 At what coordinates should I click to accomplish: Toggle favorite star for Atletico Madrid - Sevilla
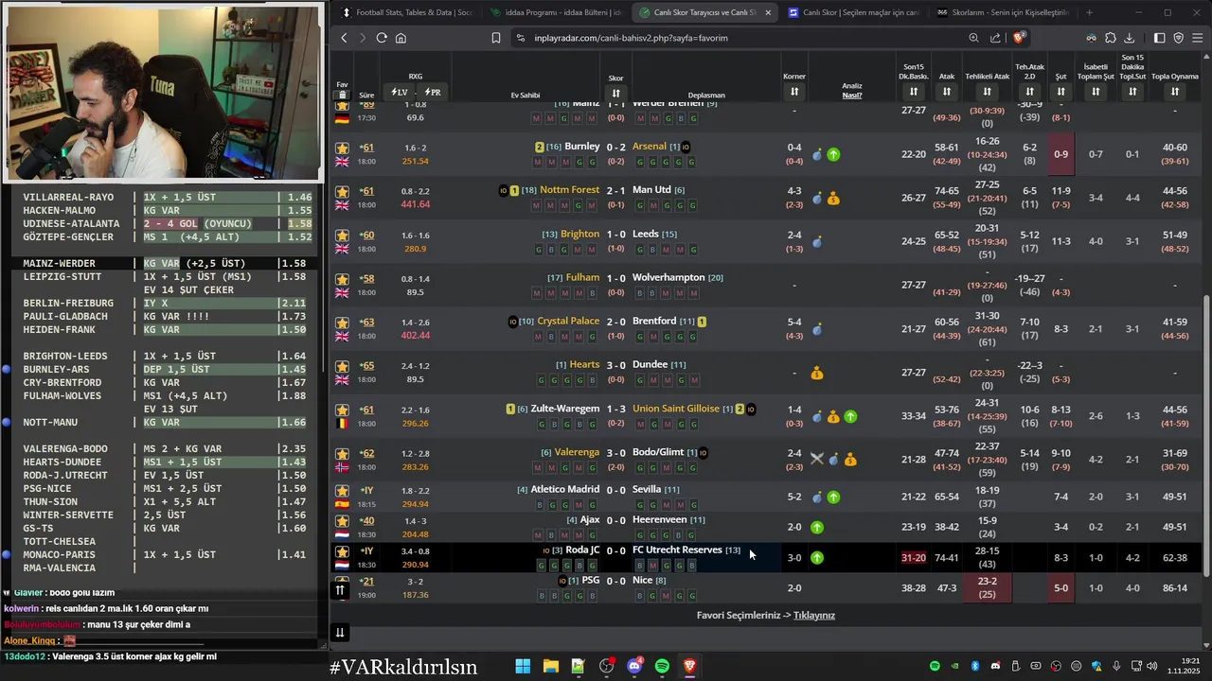coord(342,491)
